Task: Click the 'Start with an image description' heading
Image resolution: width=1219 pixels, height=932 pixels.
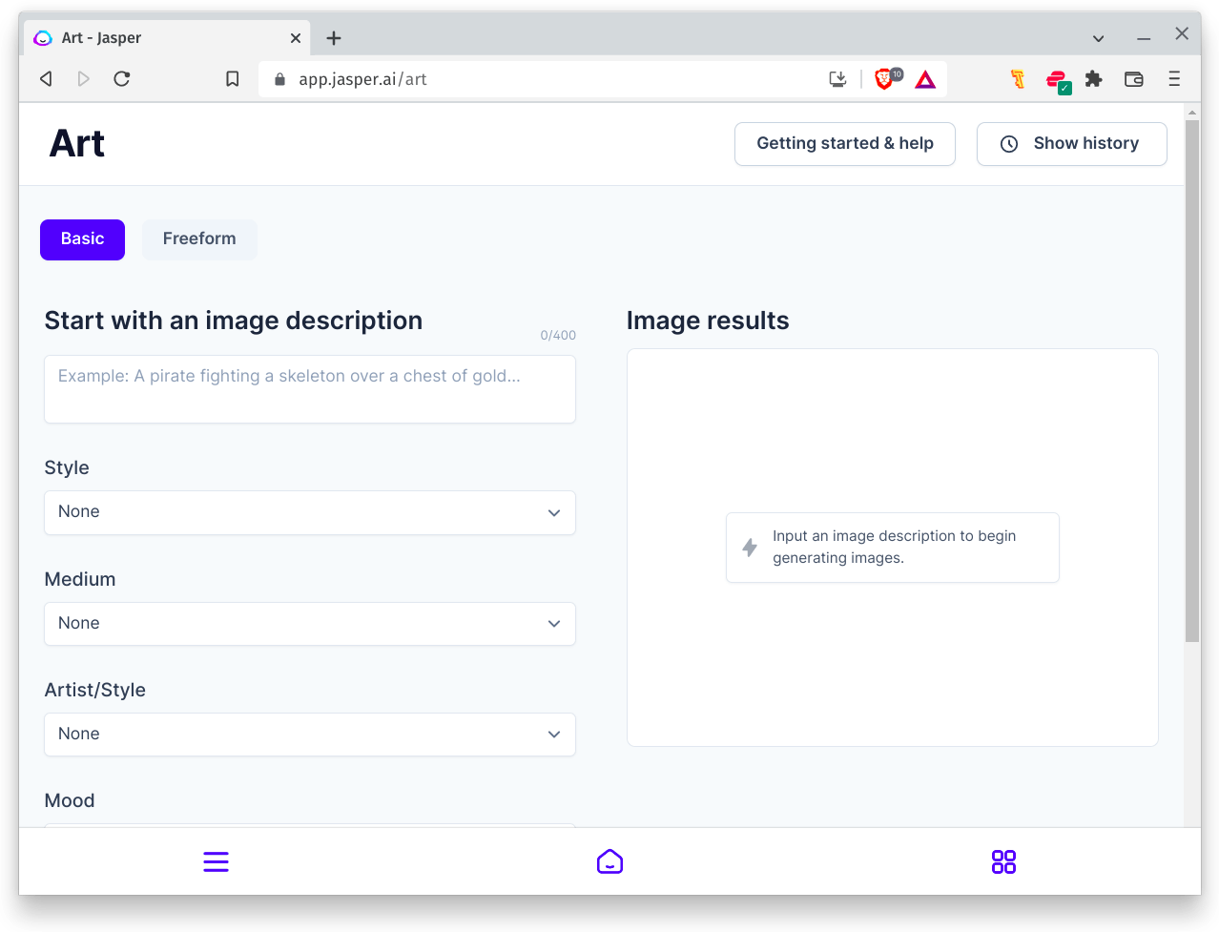Action: 234,321
